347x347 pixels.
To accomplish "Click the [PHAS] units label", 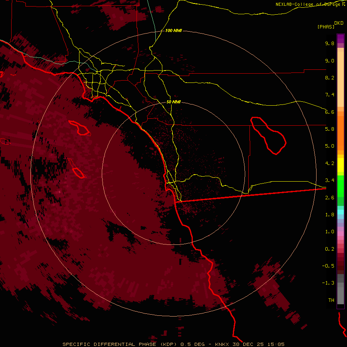I will (326, 27).
